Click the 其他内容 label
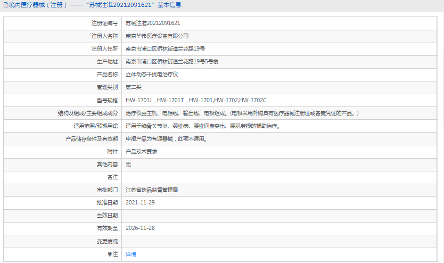 point(107,164)
